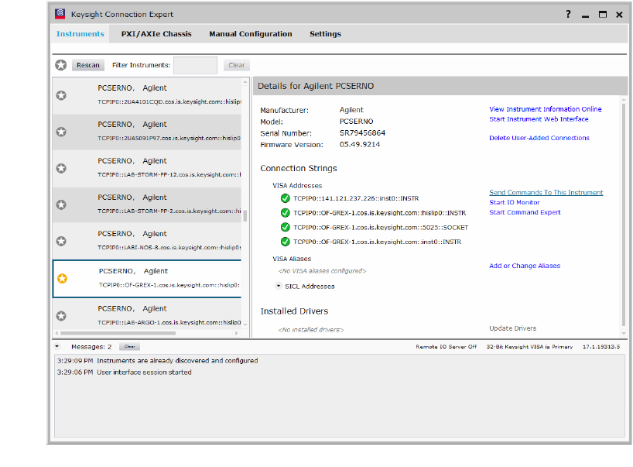Select the LAB-ARGO-1 instrument entry
The width and height of the screenshot is (633, 467).
click(147, 314)
